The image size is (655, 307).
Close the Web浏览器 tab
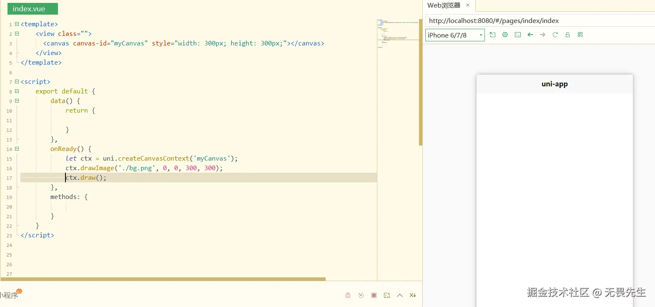468,5
